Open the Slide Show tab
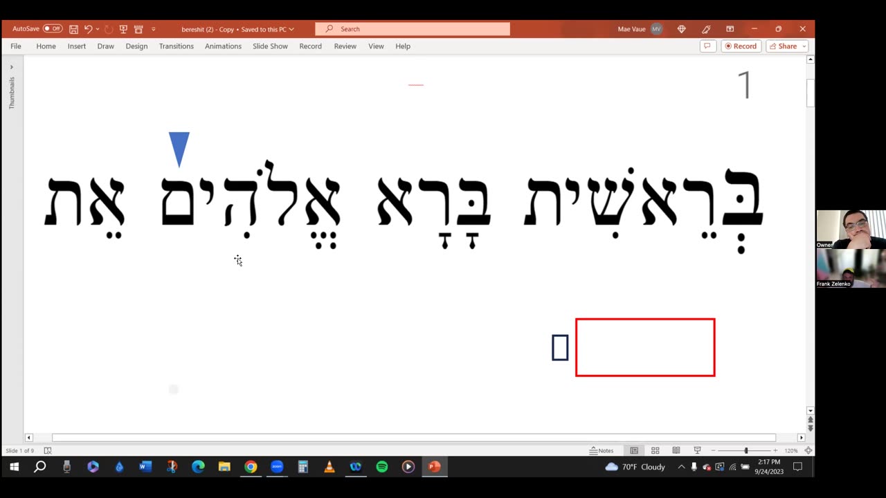 pyautogui.click(x=270, y=46)
